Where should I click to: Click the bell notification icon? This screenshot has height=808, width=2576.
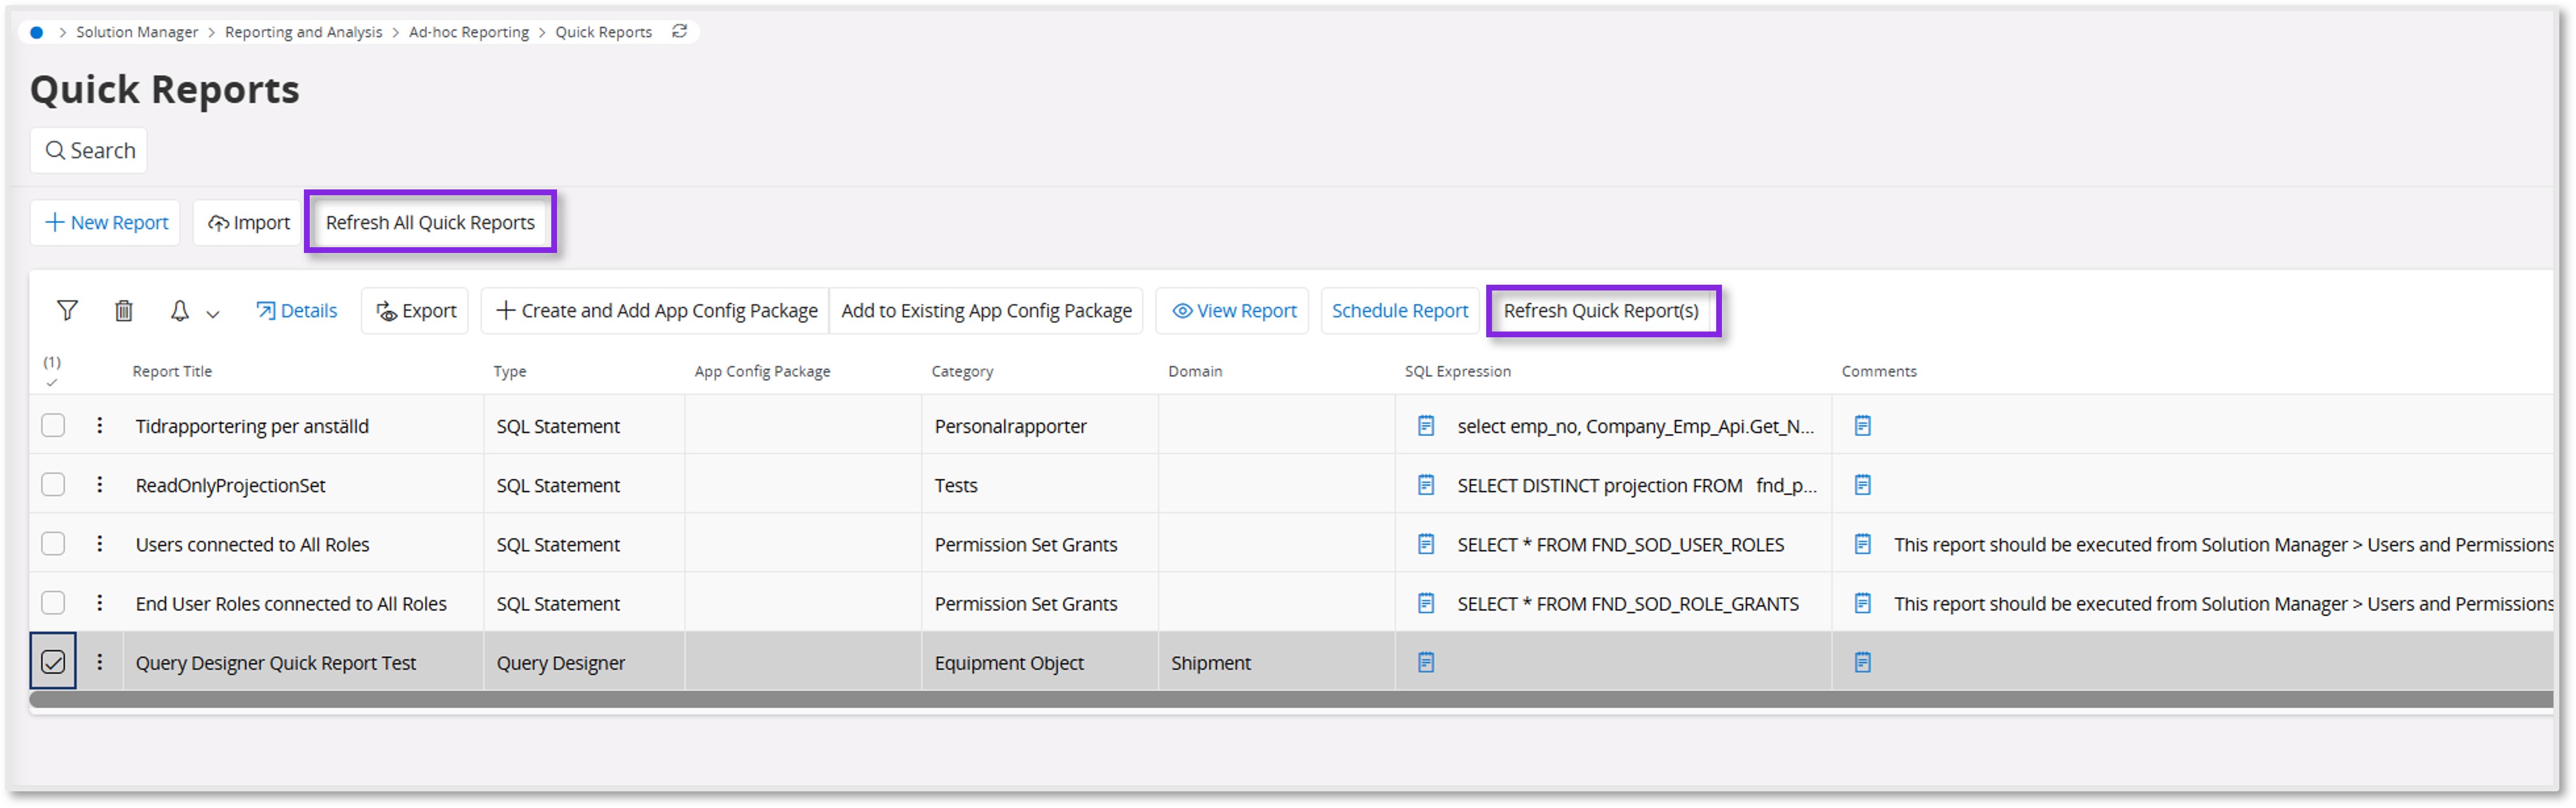click(179, 310)
